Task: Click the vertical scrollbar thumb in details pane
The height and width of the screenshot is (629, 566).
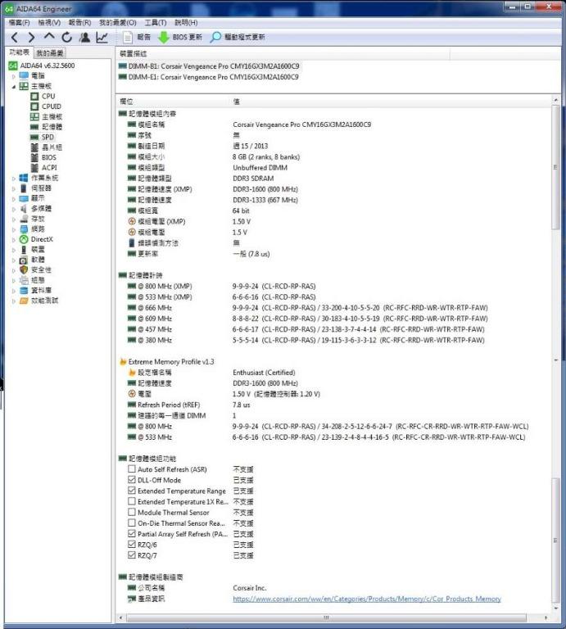Action: click(x=555, y=167)
